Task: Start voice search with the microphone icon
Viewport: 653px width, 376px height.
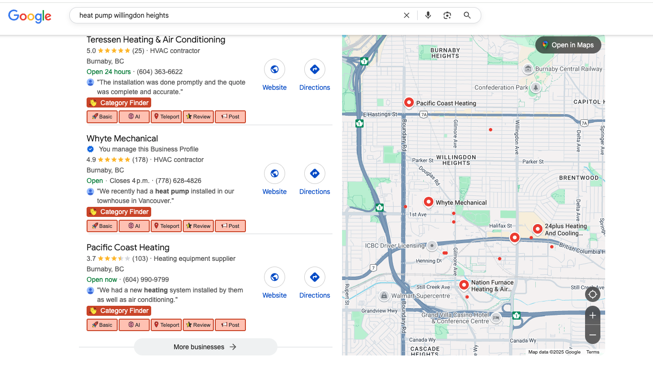Action: [428, 15]
